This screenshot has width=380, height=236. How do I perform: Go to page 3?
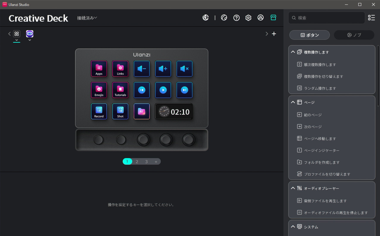tap(146, 161)
